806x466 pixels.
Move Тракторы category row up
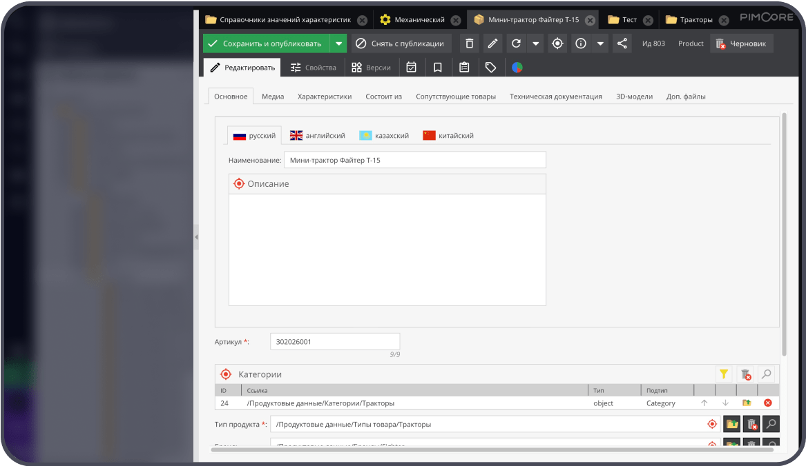pyautogui.click(x=704, y=403)
